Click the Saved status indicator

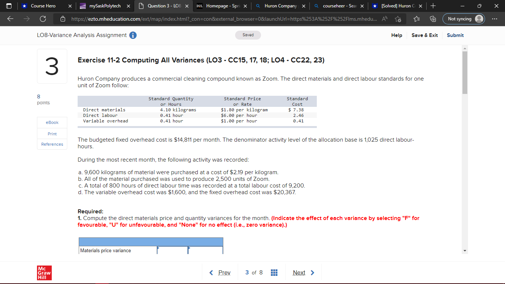pyautogui.click(x=248, y=35)
